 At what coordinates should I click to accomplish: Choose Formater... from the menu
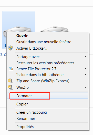48,96
